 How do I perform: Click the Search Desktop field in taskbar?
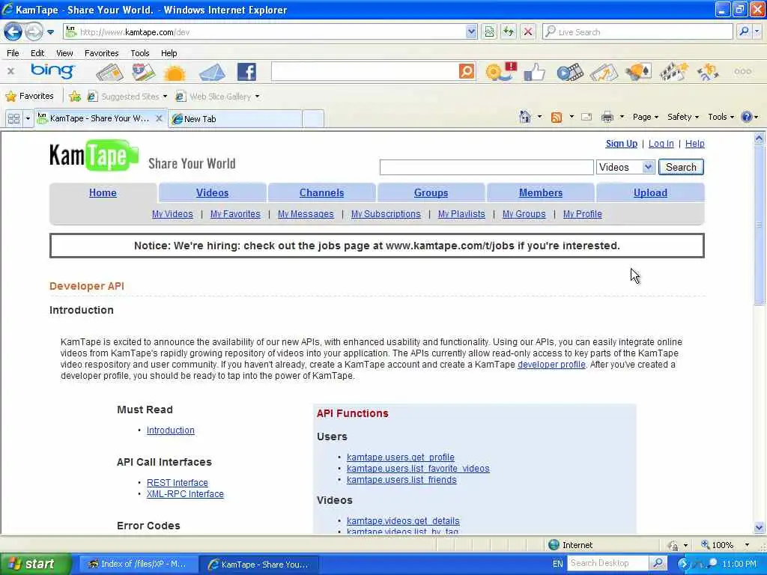tap(607, 563)
